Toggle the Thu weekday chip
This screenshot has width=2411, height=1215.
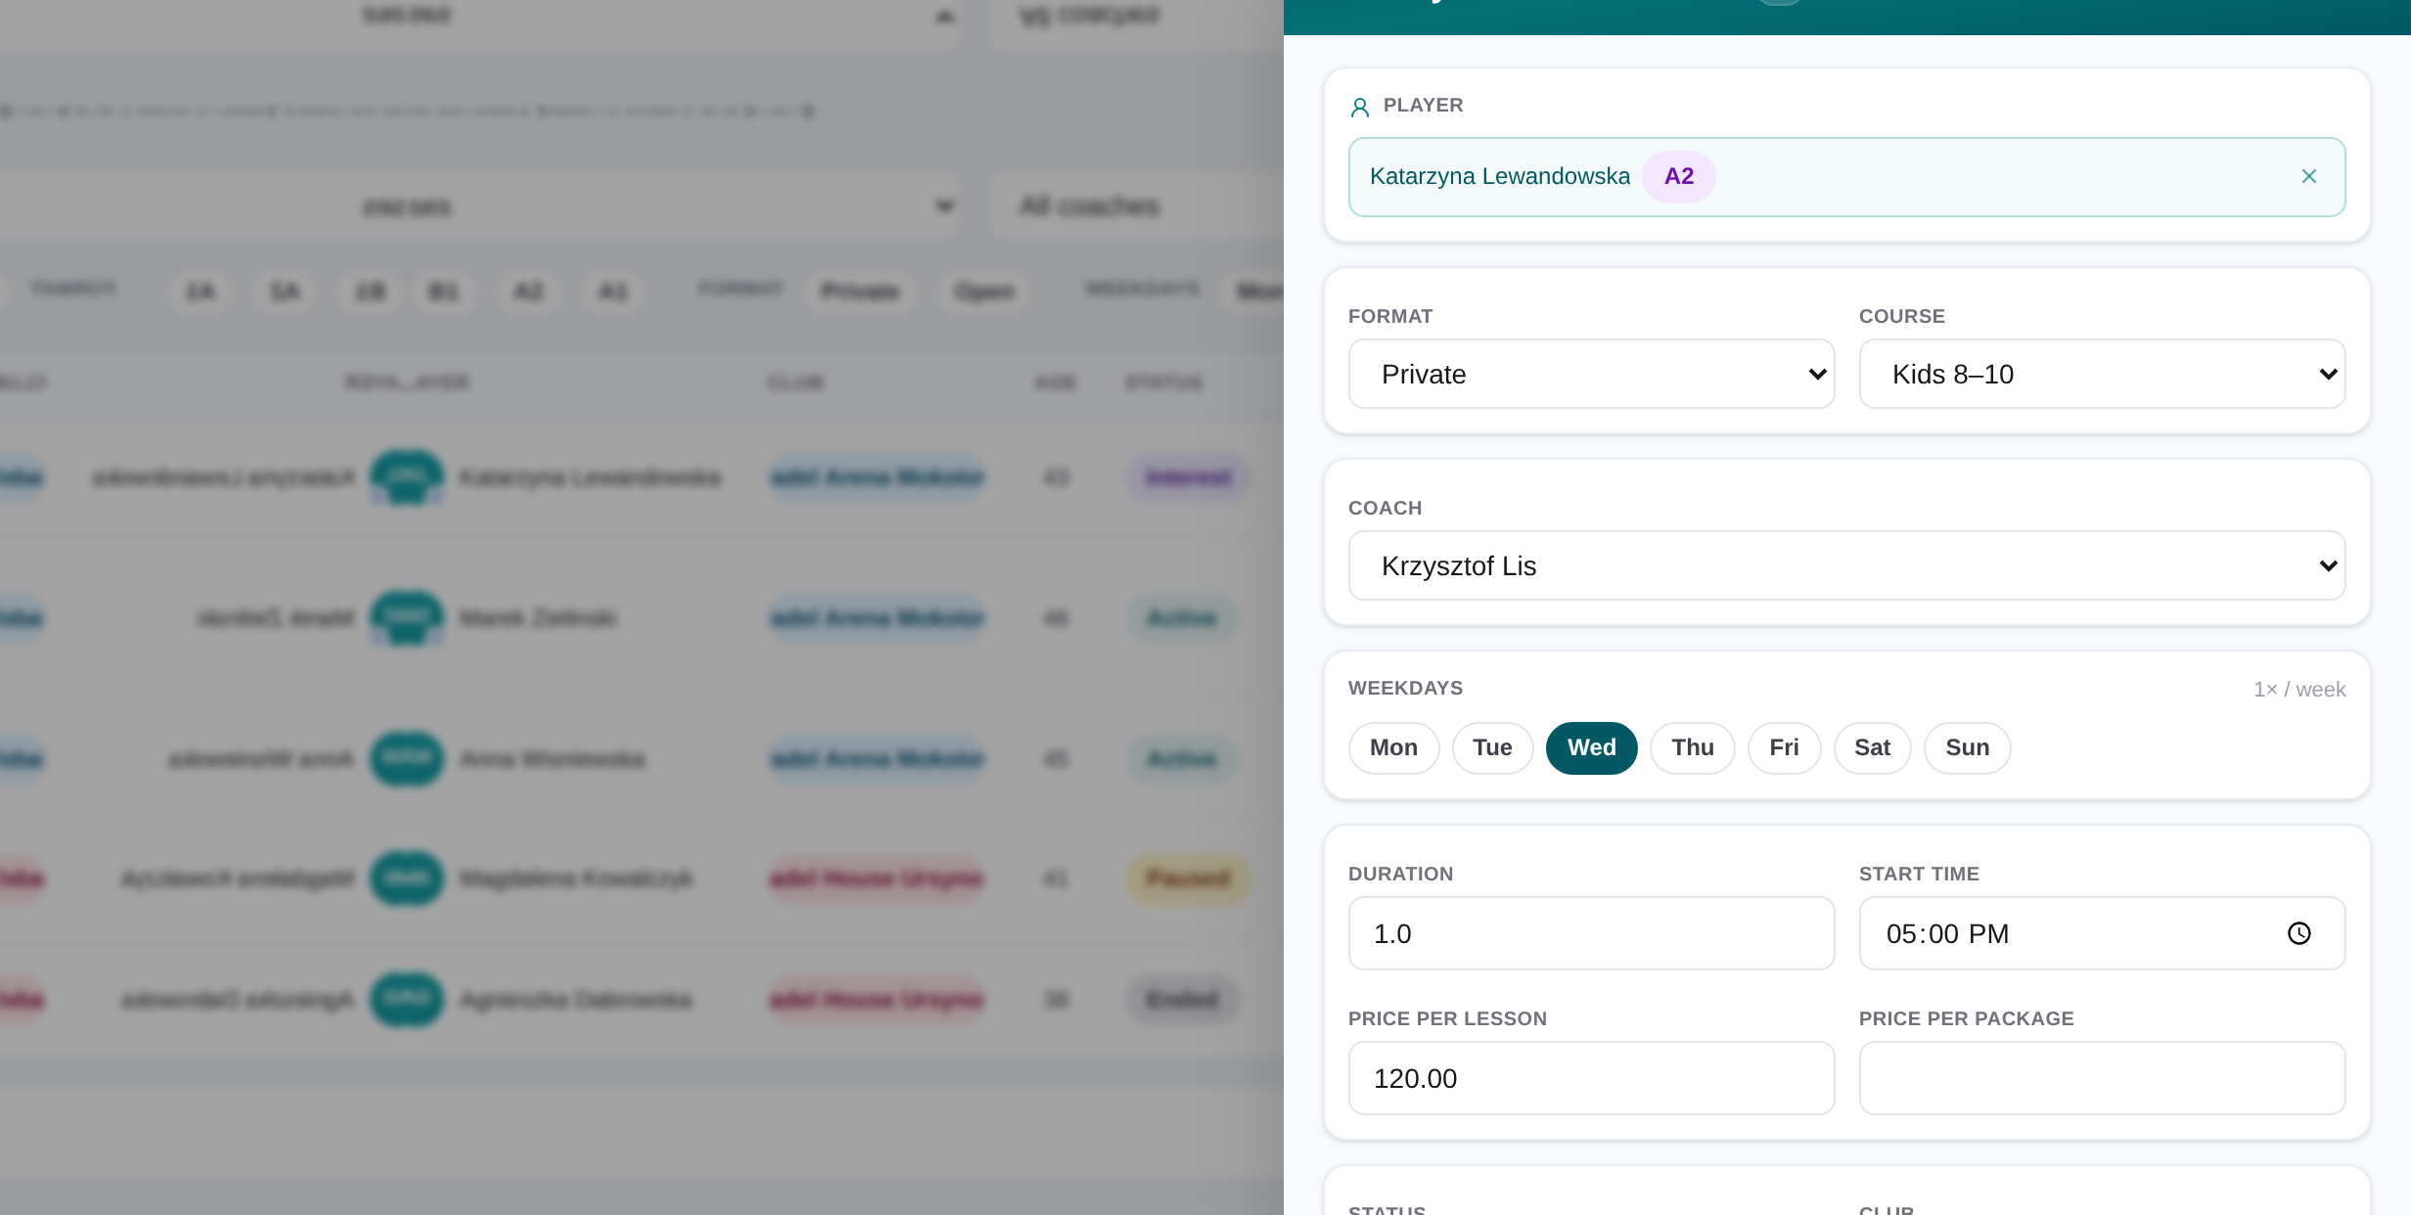coord(1692,748)
